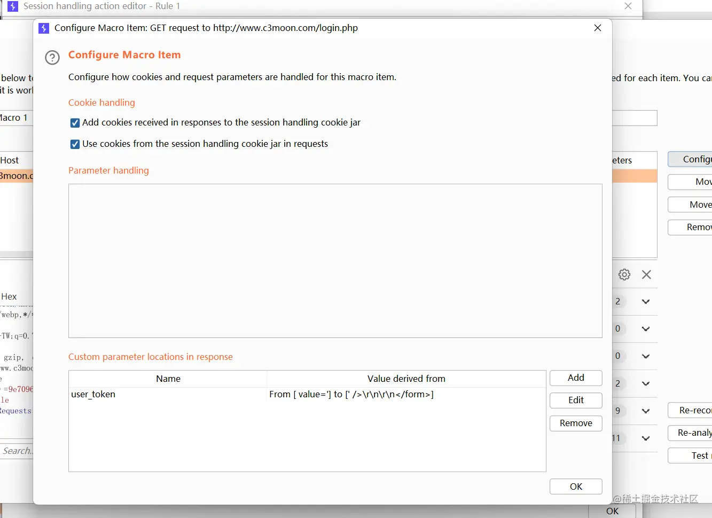Click the Re-record macro button
Viewport: 712px width, 518px height.
tap(690, 410)
